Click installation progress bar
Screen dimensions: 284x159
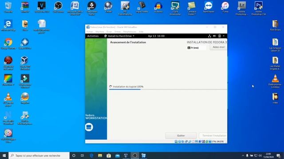(x=168, y=89)
